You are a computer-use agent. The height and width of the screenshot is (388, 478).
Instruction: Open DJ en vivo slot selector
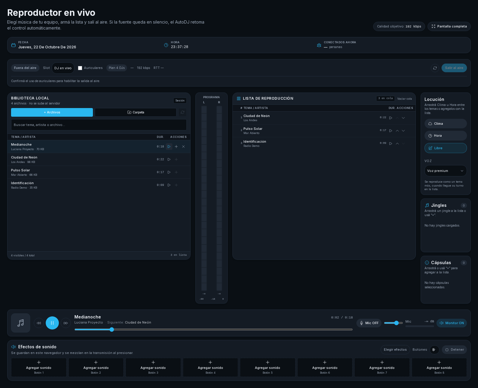[63, 68]
